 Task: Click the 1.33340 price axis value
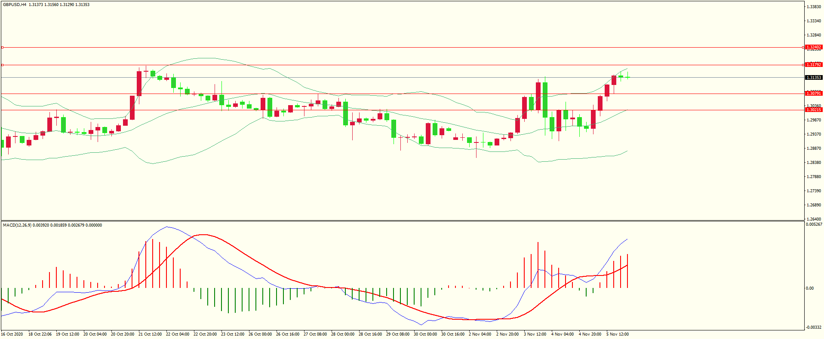tap(814, 21)
